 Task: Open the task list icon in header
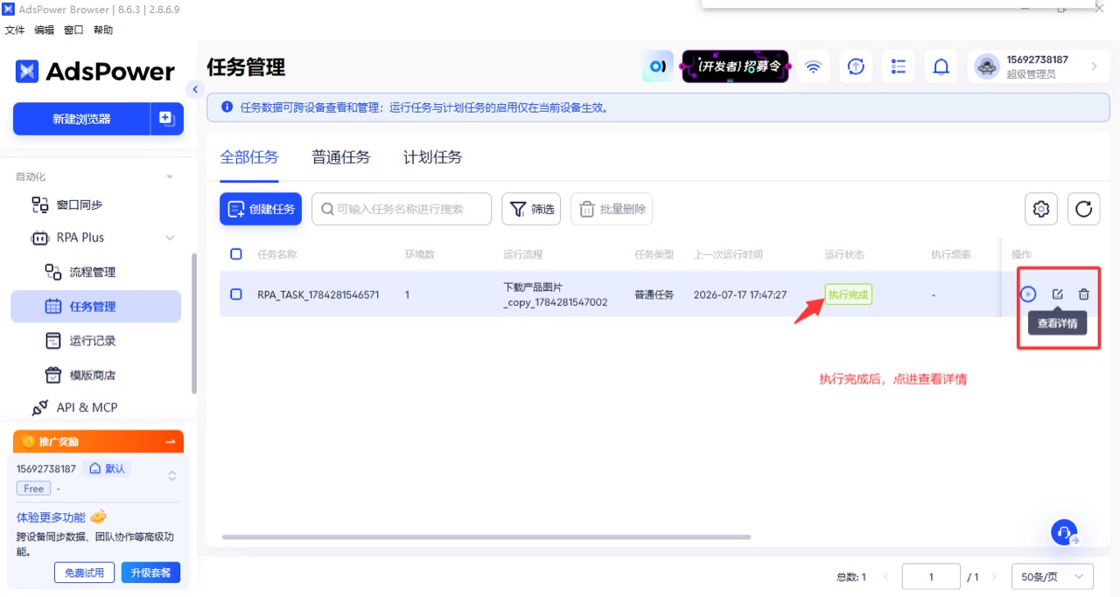[x=899, y=66]
